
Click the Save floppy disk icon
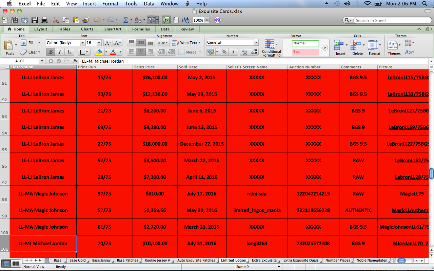tap(35, 20)
